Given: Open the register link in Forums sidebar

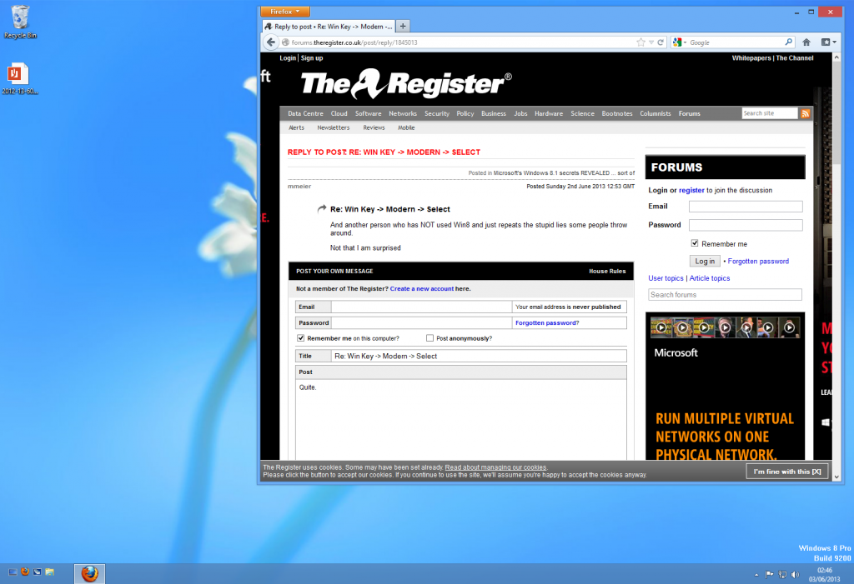Looking at the screenshot, I should coord(691,190).
